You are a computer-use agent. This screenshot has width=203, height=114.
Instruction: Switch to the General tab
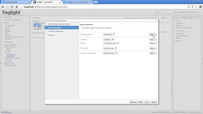coord(177,18)
